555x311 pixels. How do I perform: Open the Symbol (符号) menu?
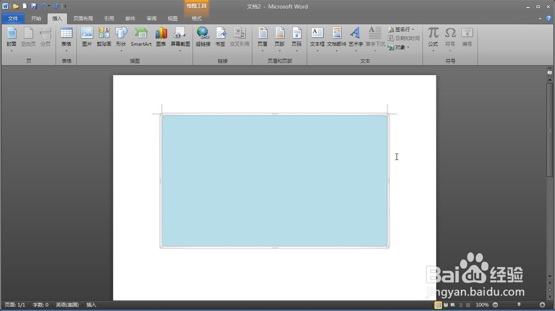pos(450,38)
